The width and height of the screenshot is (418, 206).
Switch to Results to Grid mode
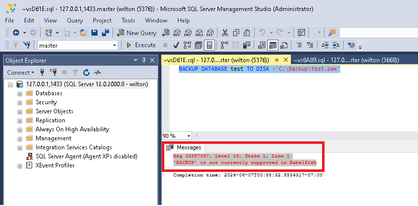point(273,45)
